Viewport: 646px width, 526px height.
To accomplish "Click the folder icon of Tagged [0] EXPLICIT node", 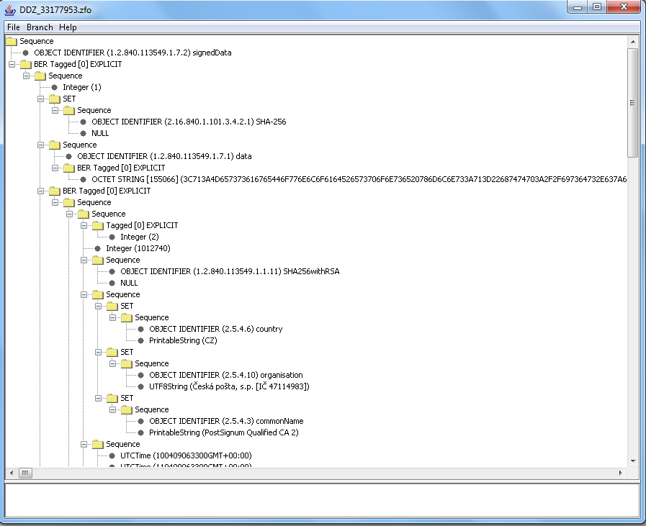I will 98,225.
